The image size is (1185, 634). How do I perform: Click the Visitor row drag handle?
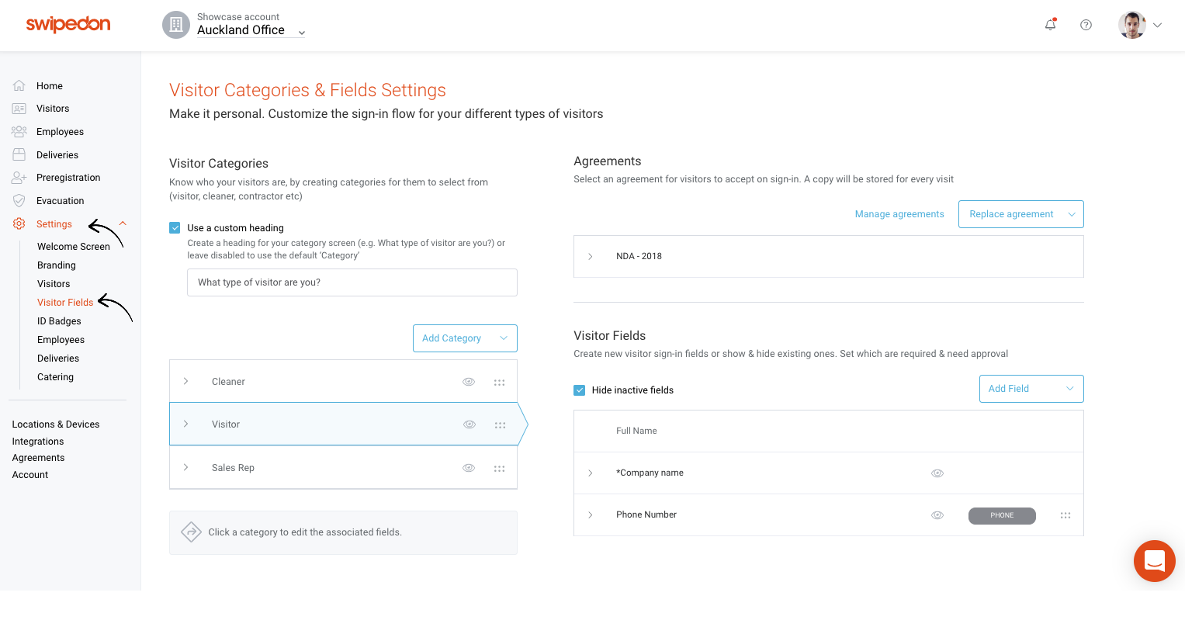[x=501, y=424]
